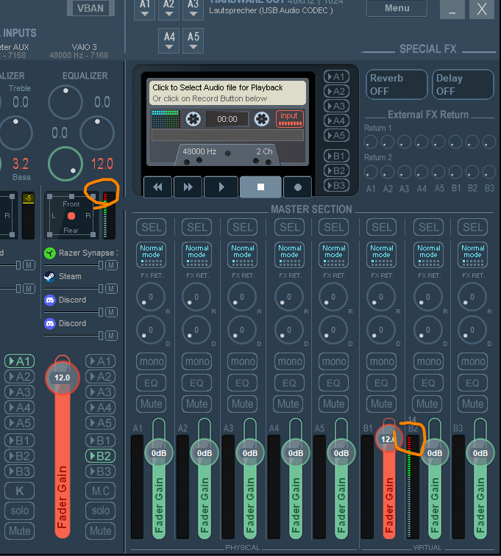Click the cassette Stop button
The width and height of the screenshot is (501, 556).
tap(260, 187)
